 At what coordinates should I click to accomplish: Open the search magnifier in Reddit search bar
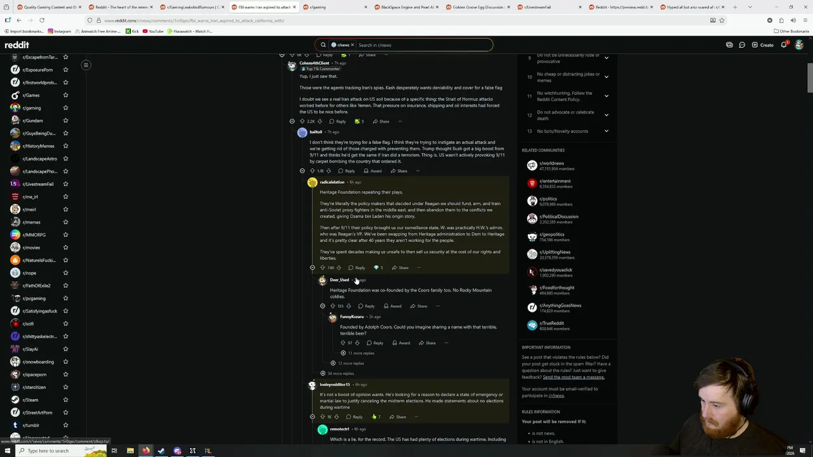tap(323, 45)
